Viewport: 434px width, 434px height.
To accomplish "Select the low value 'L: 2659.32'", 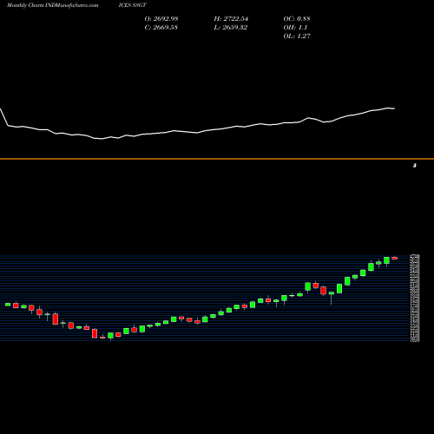I will tap(231, 28).
